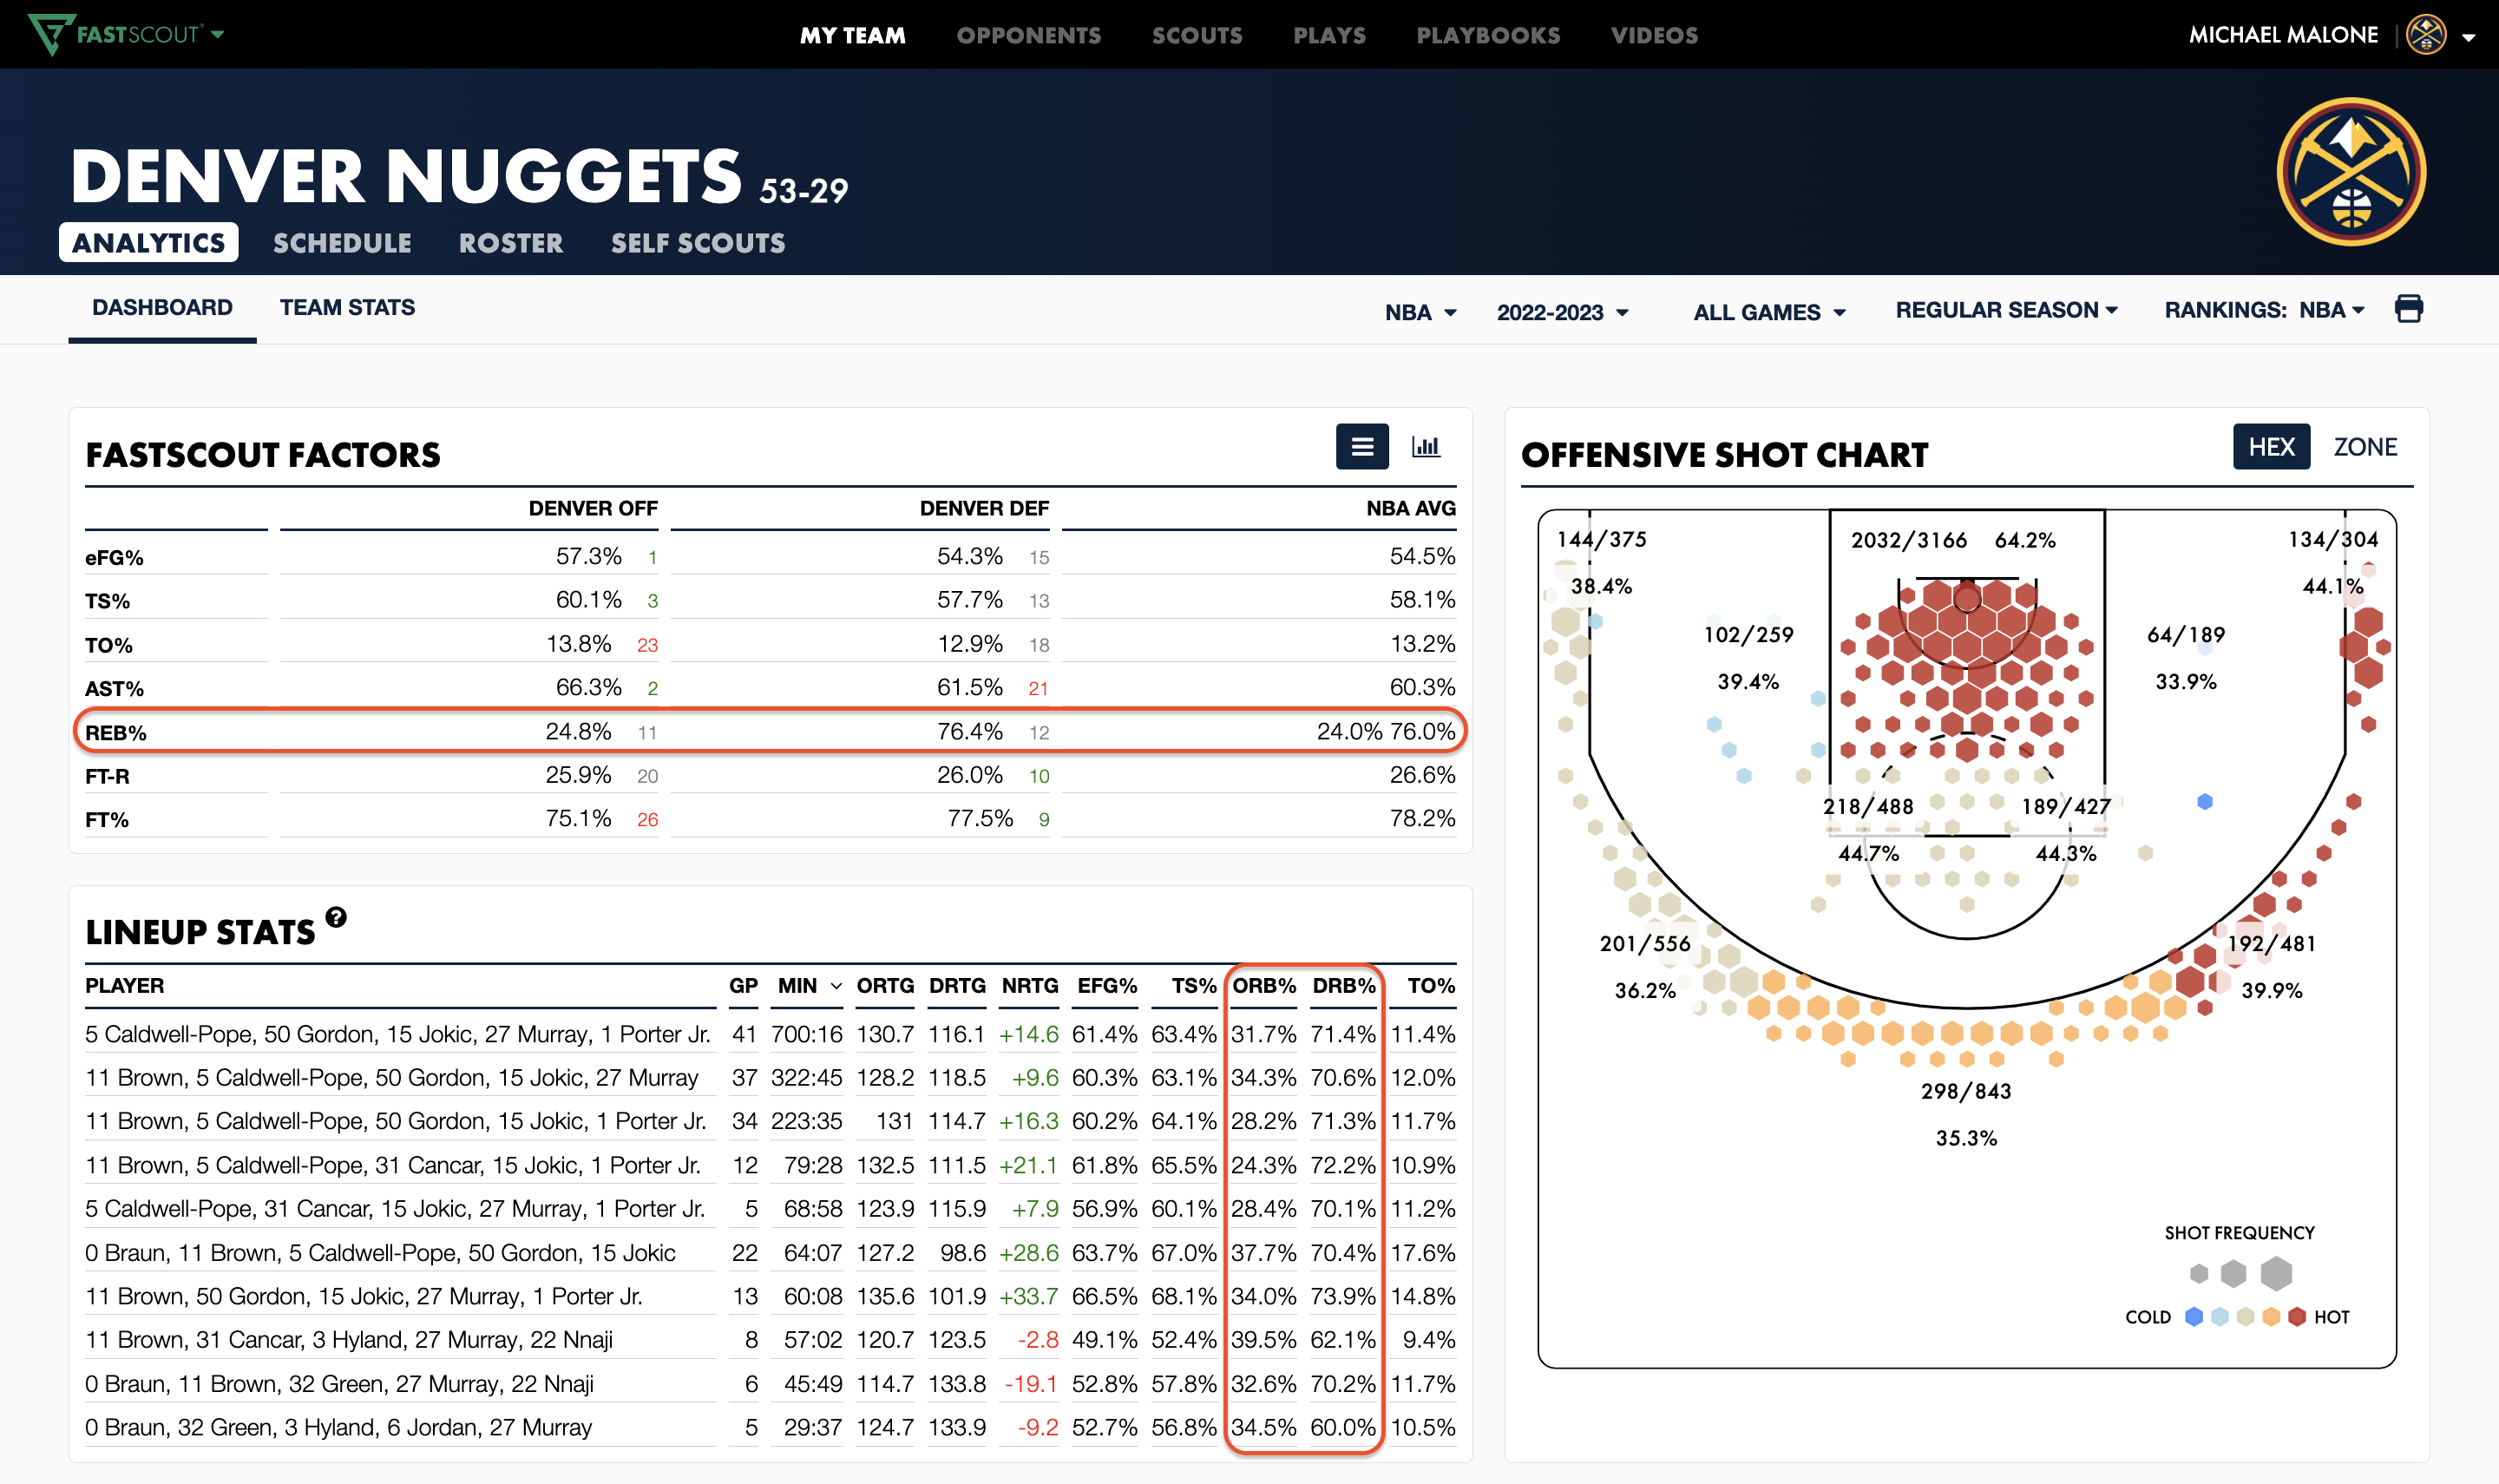Switch to the DASHBOARD sub-tab
The image size is (2499, 1484).
162,308
